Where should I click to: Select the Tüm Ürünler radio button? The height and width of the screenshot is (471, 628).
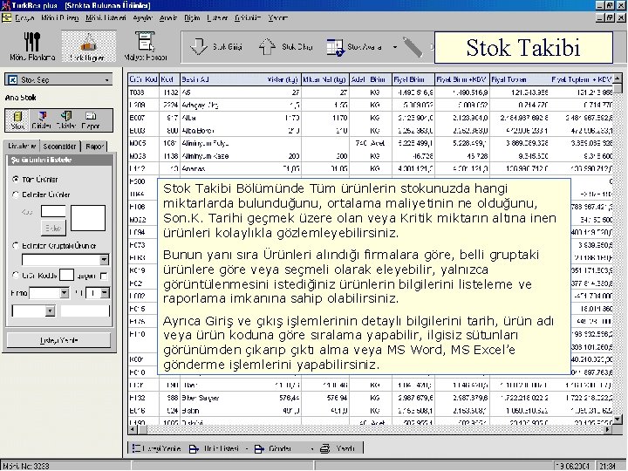[16, 179]
